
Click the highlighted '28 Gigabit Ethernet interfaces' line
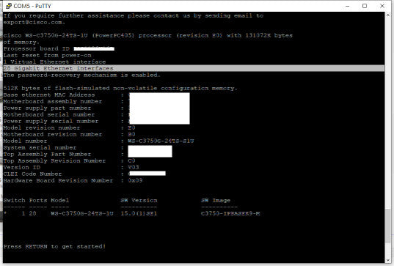pyautogui.click(x=194, y=68)
